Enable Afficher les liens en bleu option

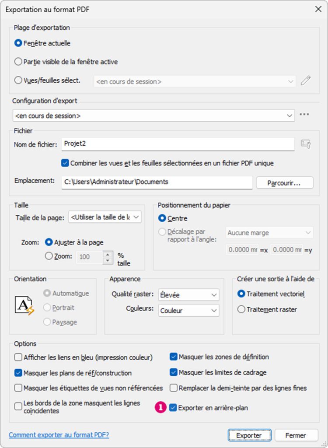[18, 357]
